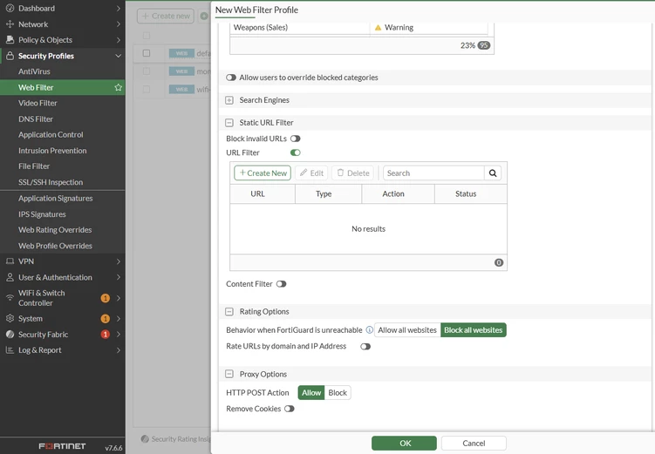Image resolution: width=655 pixels, height=454 pixels.
Task: Select Allow all websites option
Action: pos(407,330)
